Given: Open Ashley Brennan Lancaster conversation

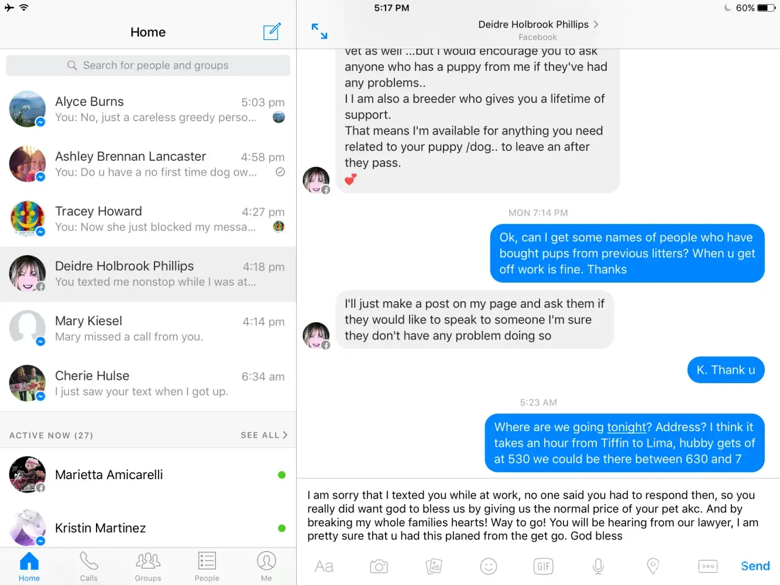Looking at the screenshot, I should pos(148,164).
